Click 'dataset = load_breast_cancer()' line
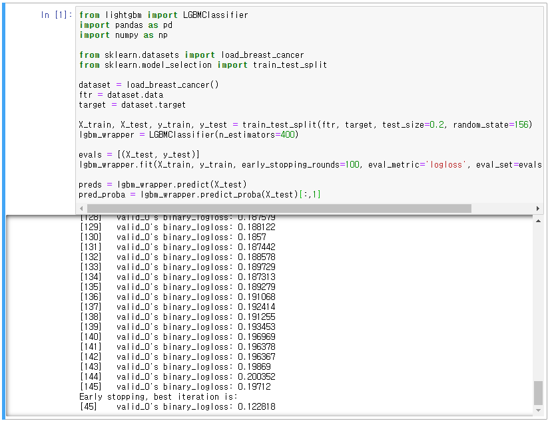This screenshot has width=550, height=423. point(148,85)
